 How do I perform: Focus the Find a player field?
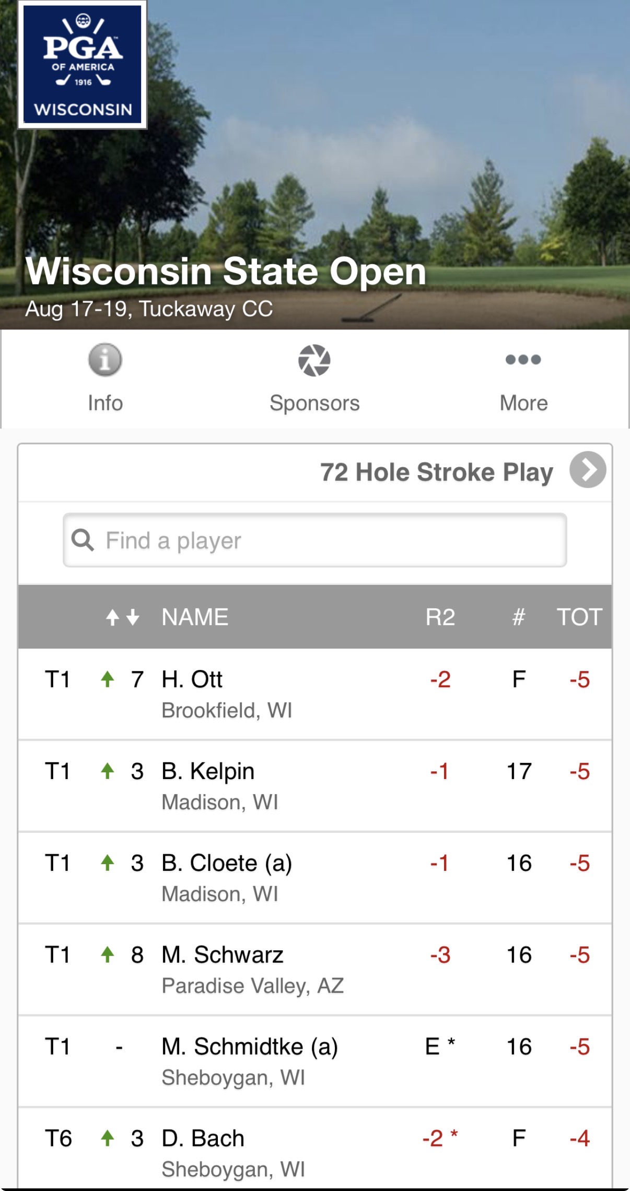point(315,540)
